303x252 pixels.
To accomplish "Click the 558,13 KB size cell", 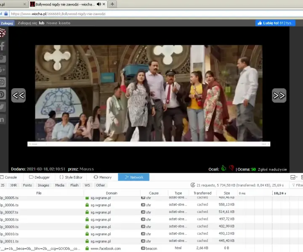I will pos(226,205).
